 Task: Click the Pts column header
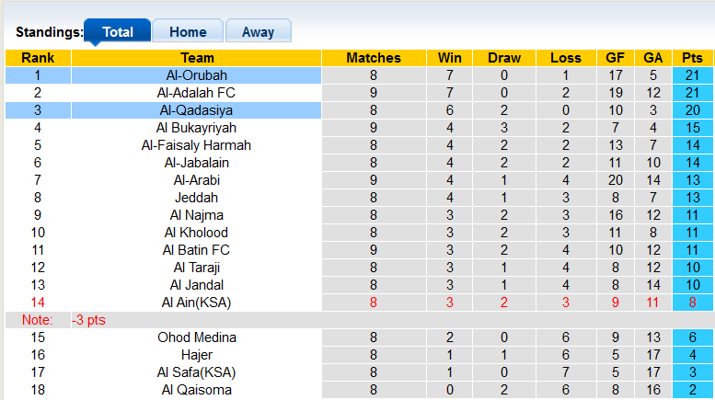[692, 58]
